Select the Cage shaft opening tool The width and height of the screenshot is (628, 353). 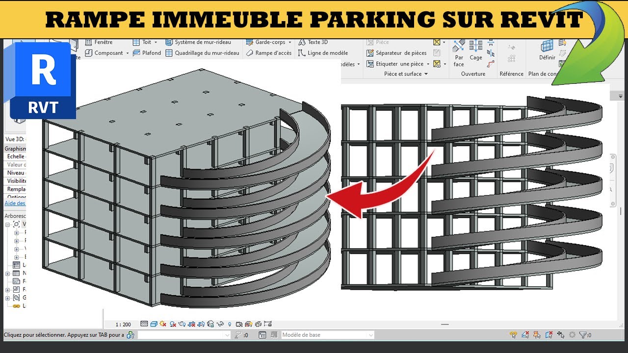coord(476,50)
